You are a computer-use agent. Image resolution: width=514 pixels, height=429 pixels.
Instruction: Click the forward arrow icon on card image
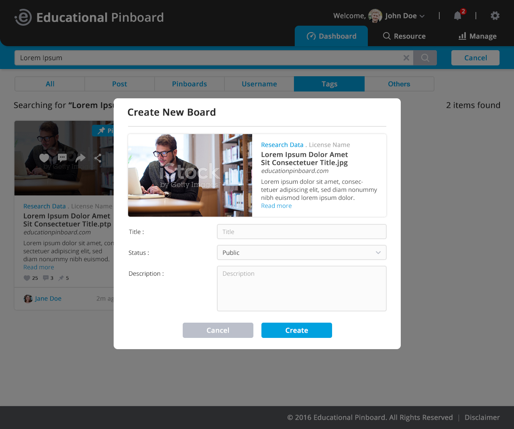pyautogui.click(x=80, y=158)
